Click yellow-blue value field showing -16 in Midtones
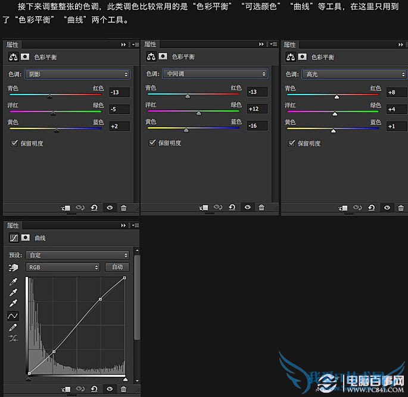 coord(257,125)
